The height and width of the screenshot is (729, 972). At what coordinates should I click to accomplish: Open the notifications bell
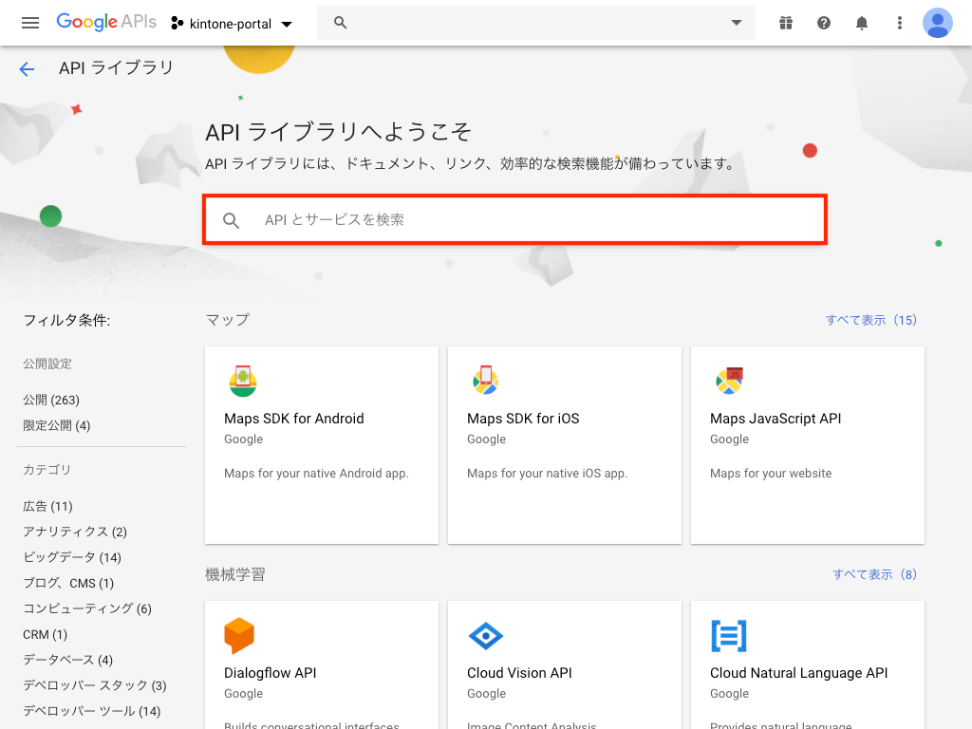pos(862,23)
